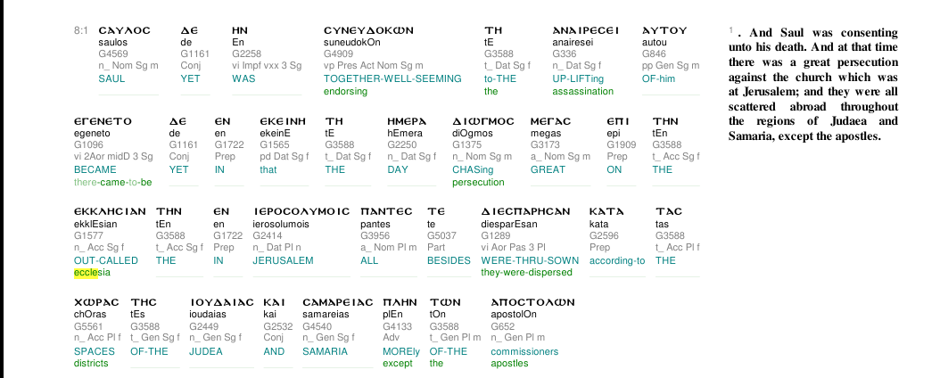Click the highlighted word ecclesia
Viewport: 940px width, 378px height.
pyautogui.click(x=92, y=273)
